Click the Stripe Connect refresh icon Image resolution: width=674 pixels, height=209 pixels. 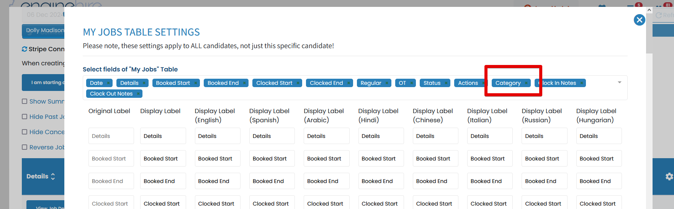(x=25, y=49)
